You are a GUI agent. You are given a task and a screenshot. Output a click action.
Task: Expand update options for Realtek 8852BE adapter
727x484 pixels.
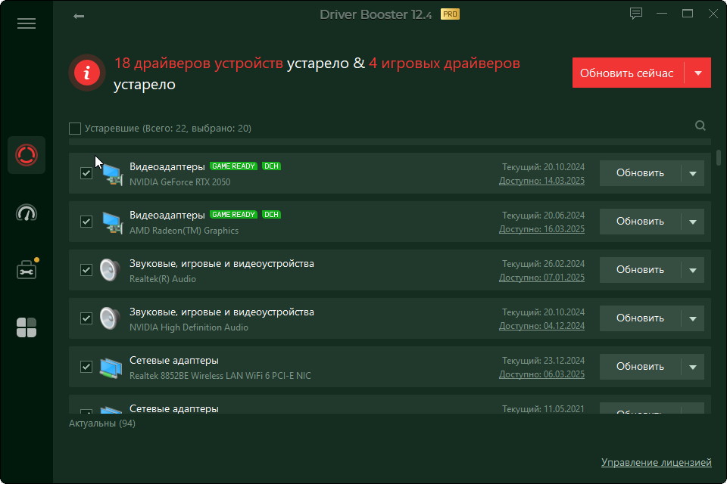click(693, 367)
